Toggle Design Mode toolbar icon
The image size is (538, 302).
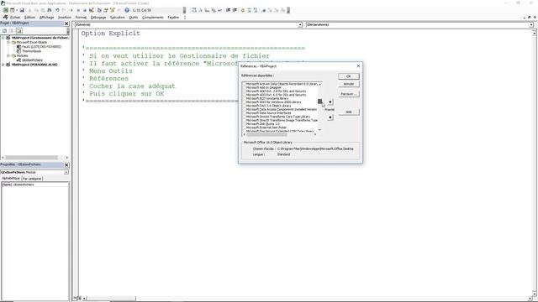92,10
